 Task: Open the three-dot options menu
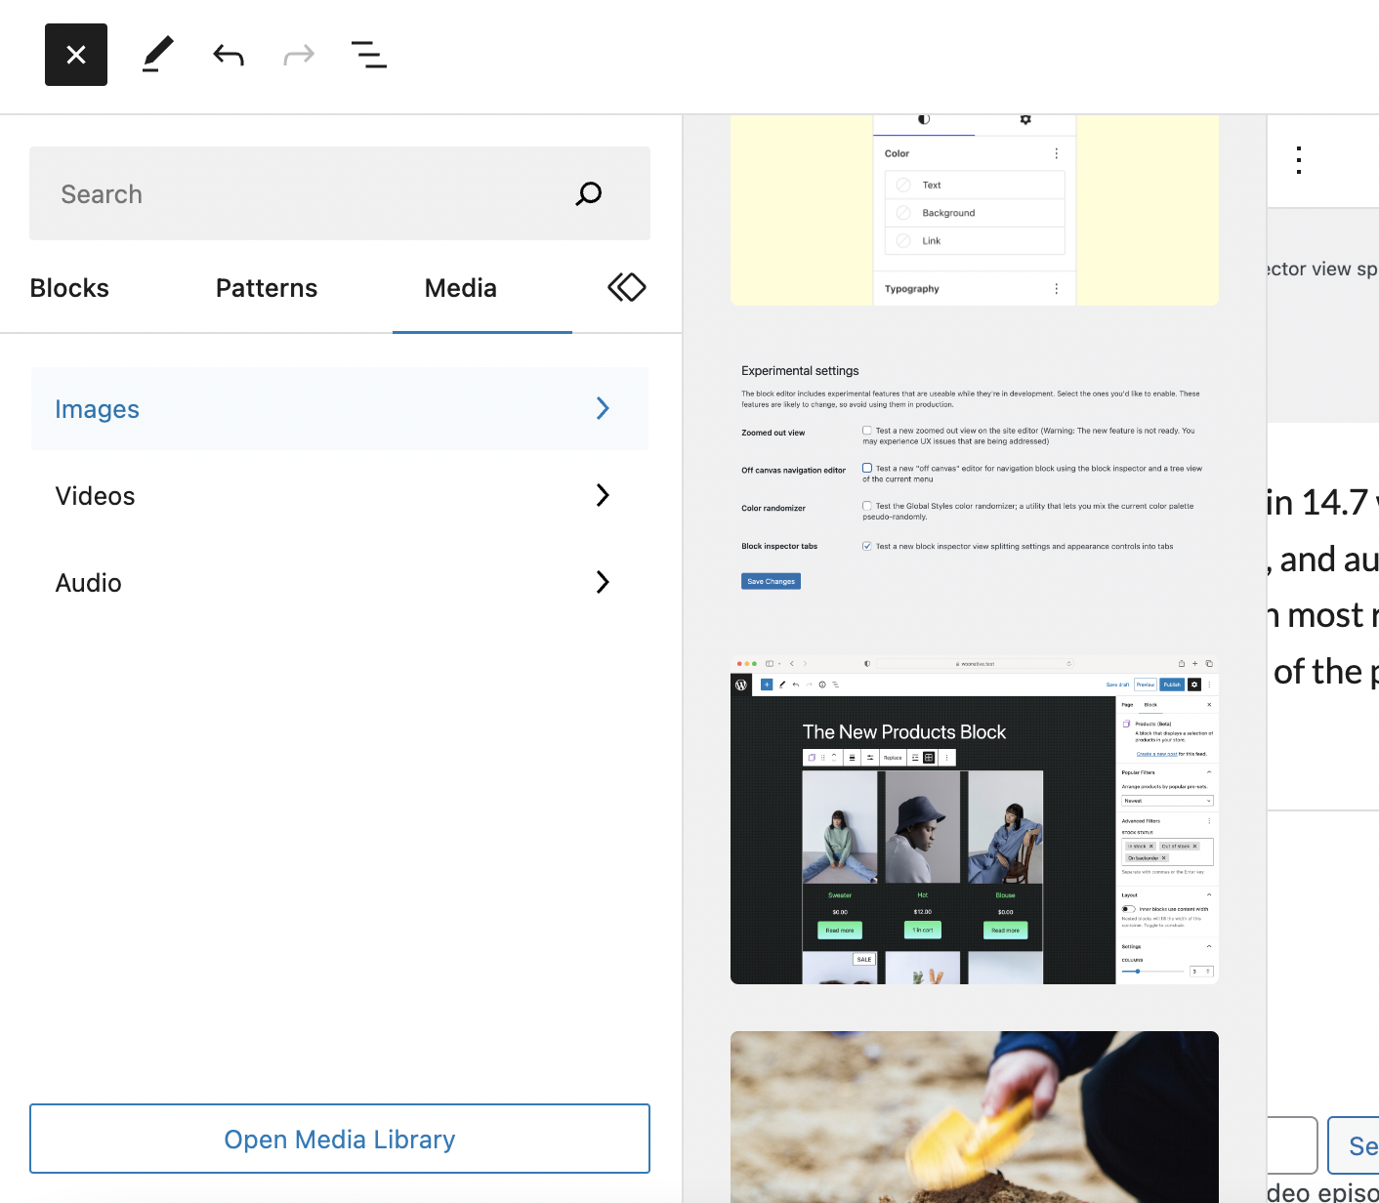(1299, 160)
